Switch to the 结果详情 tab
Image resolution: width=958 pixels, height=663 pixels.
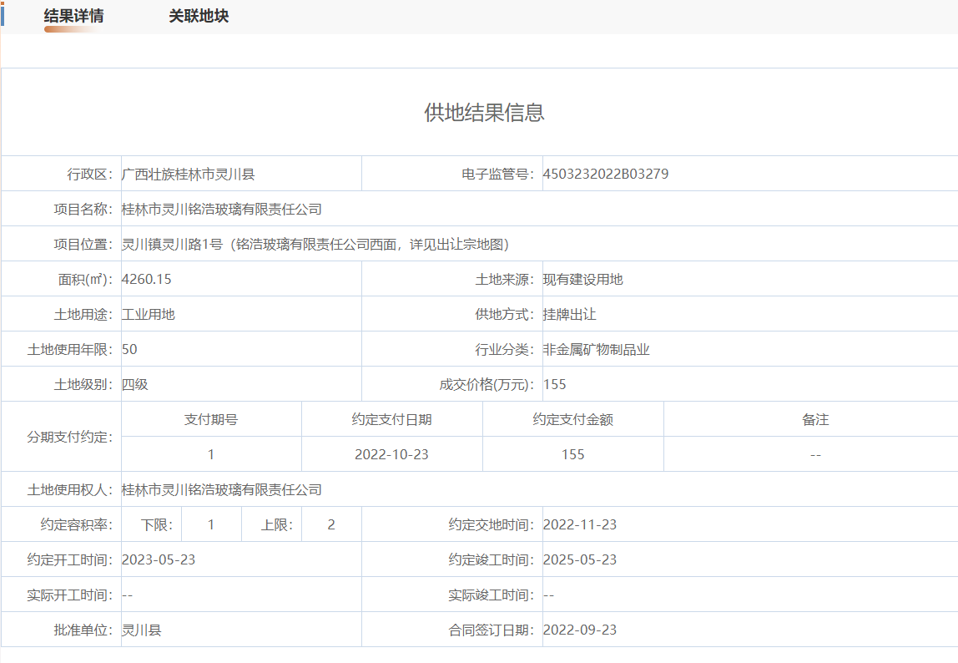pyautogui.click(x=74, y=17)
